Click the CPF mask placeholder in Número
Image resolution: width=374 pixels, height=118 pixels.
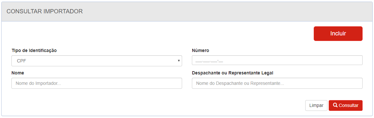coord(209,61)
